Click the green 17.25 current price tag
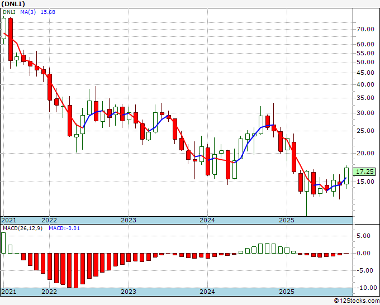The width and height of the screenshot is (380, 305). click(x=364, y=171)
